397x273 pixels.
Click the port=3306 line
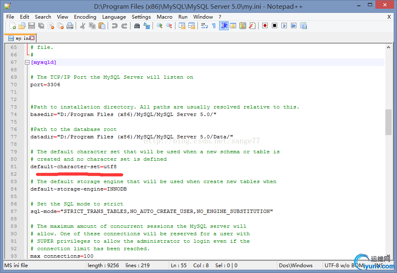click(45, 85)
